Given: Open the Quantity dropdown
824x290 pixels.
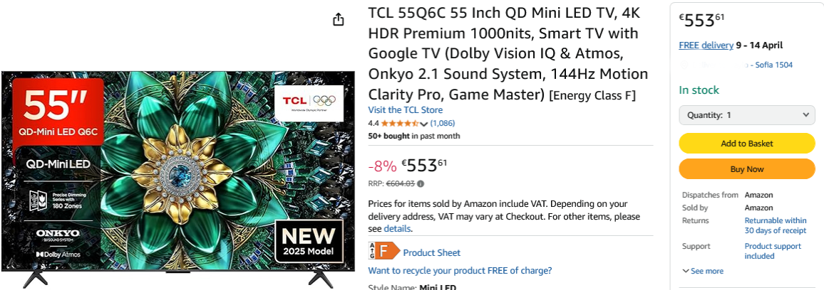Looking at the screenshot, I should coord(747,115).
